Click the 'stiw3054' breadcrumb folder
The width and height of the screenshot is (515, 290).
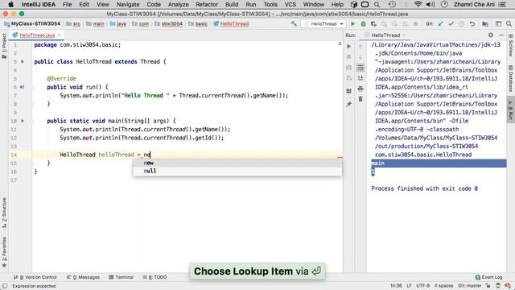pyautogui.click(x=168, y=23)
